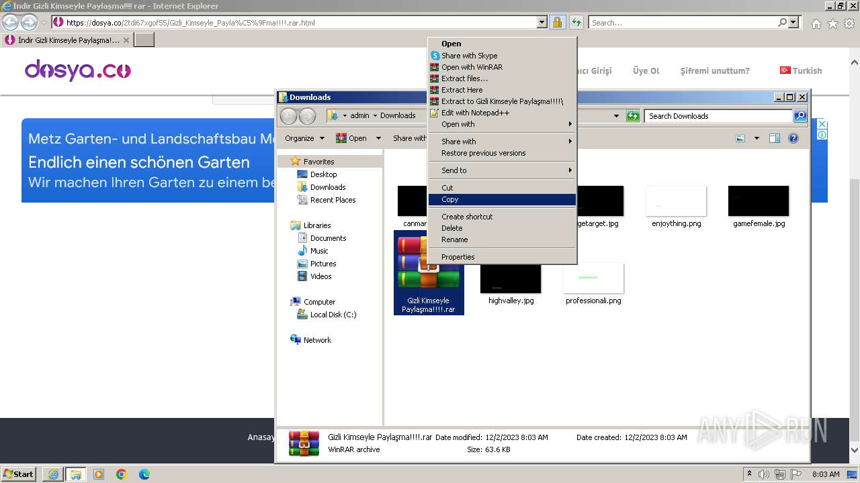
Task: Choose Share with Skype
Action: (502, 56)
